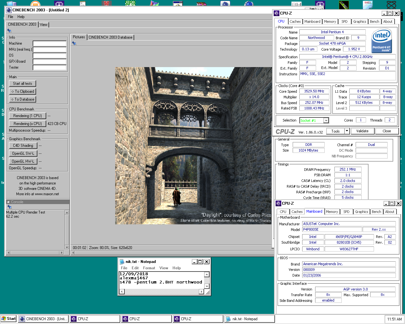
Task: Run the C4D Shading test
Action: pyautogui.click(x=23, y=146)
